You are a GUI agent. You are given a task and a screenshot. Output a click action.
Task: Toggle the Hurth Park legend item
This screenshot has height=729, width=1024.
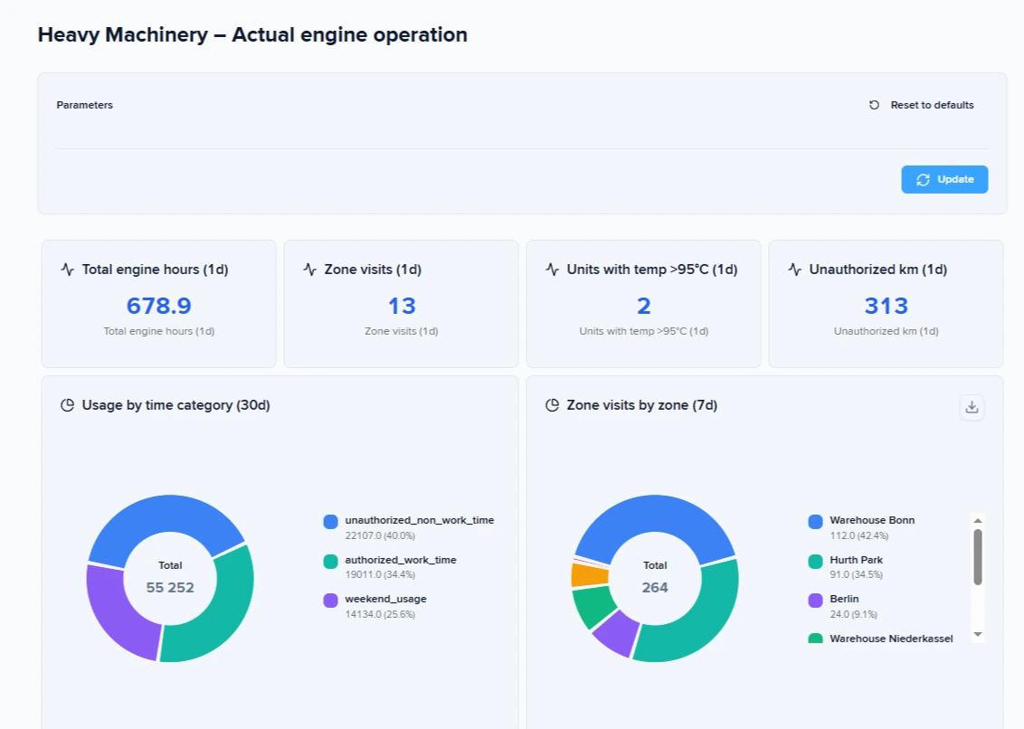[x=856, y=560]
